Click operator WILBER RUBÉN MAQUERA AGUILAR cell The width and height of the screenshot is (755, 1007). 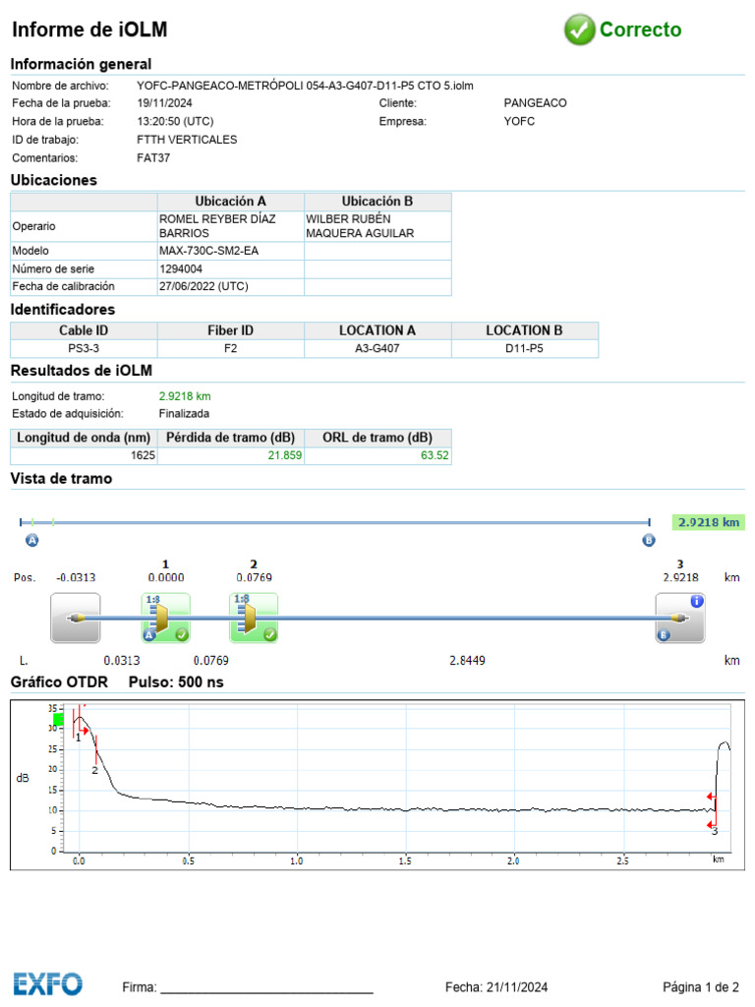click(x=377, y=226)
